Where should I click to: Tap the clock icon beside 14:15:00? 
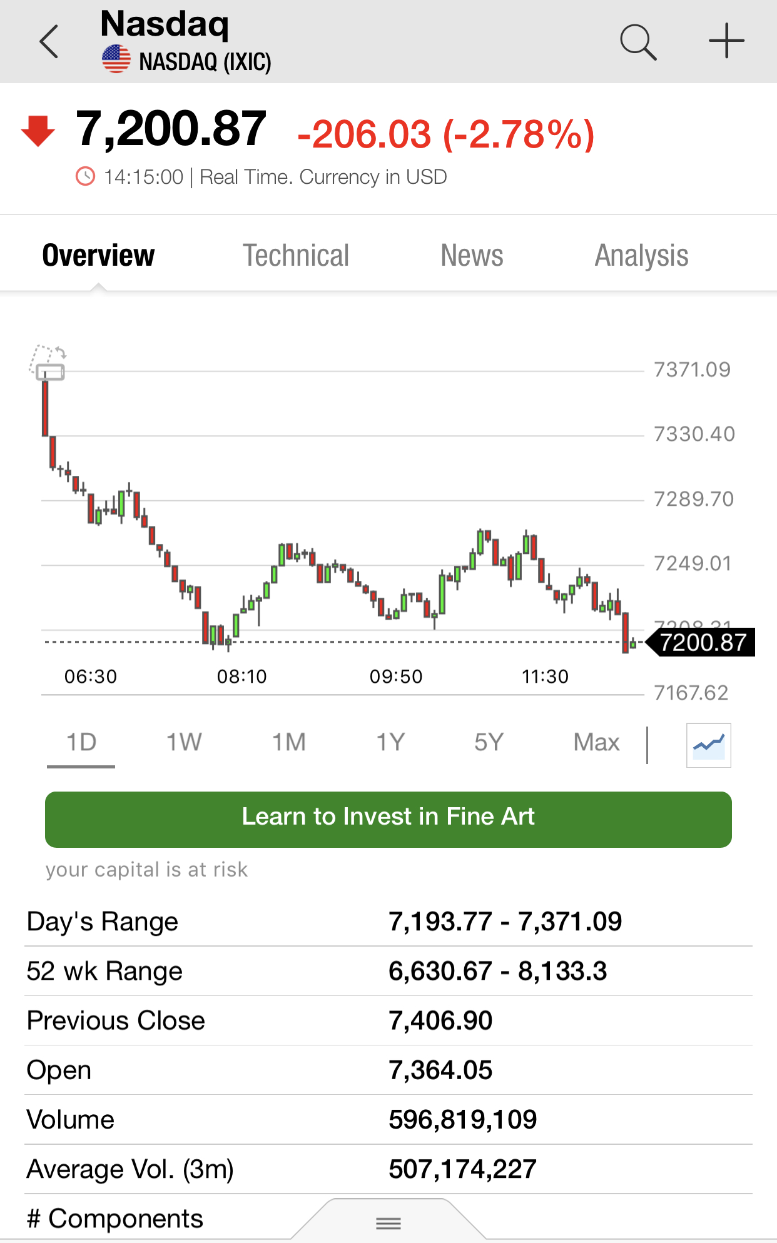point(85,177)
